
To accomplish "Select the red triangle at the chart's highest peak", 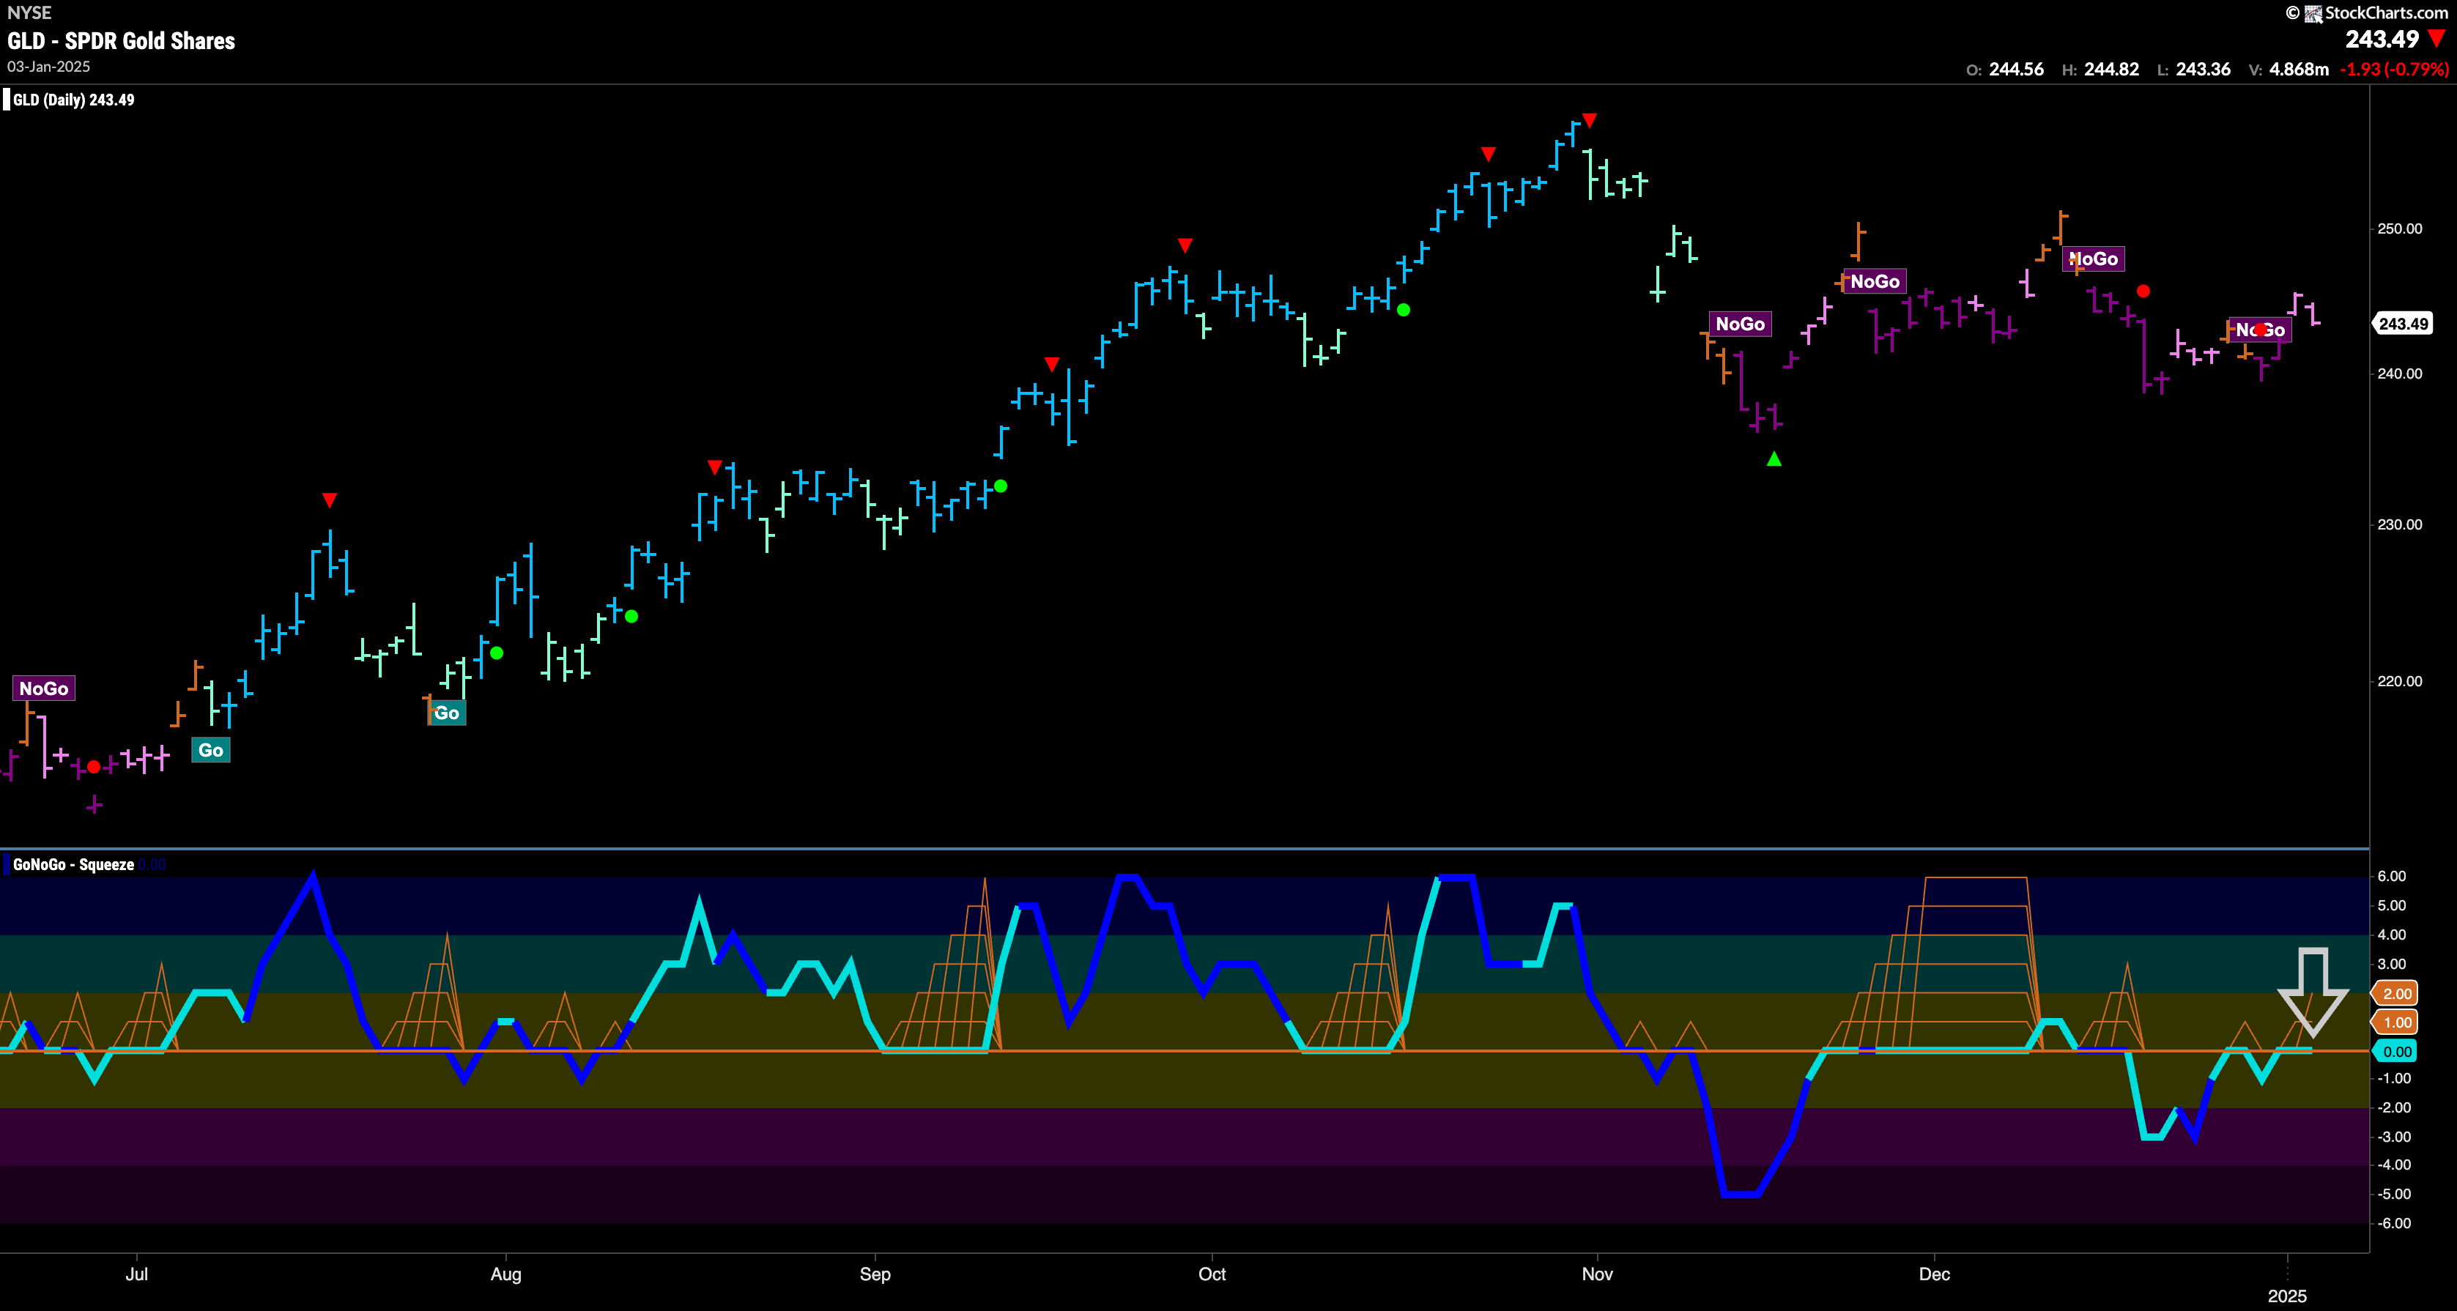I will click(x=1589, y=120).
